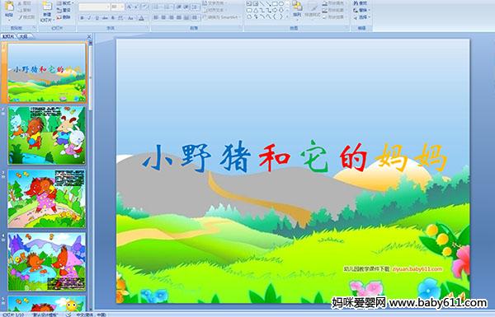
Task: Pick the rectangle shape in Shapes gallery
Action: point(275,4)
